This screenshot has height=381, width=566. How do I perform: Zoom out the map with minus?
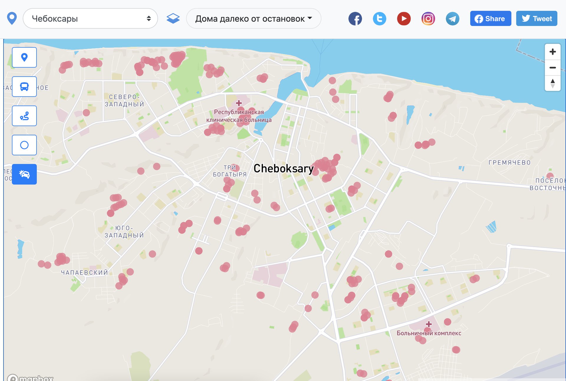tap(552, 68)
